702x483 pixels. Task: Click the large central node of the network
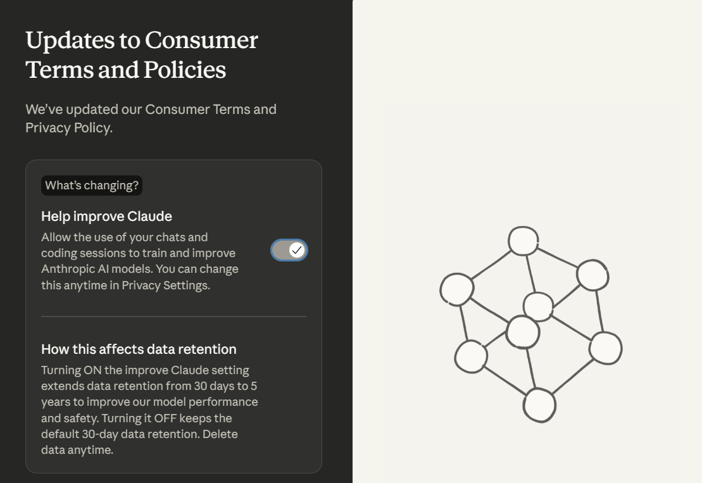[523, 332]
